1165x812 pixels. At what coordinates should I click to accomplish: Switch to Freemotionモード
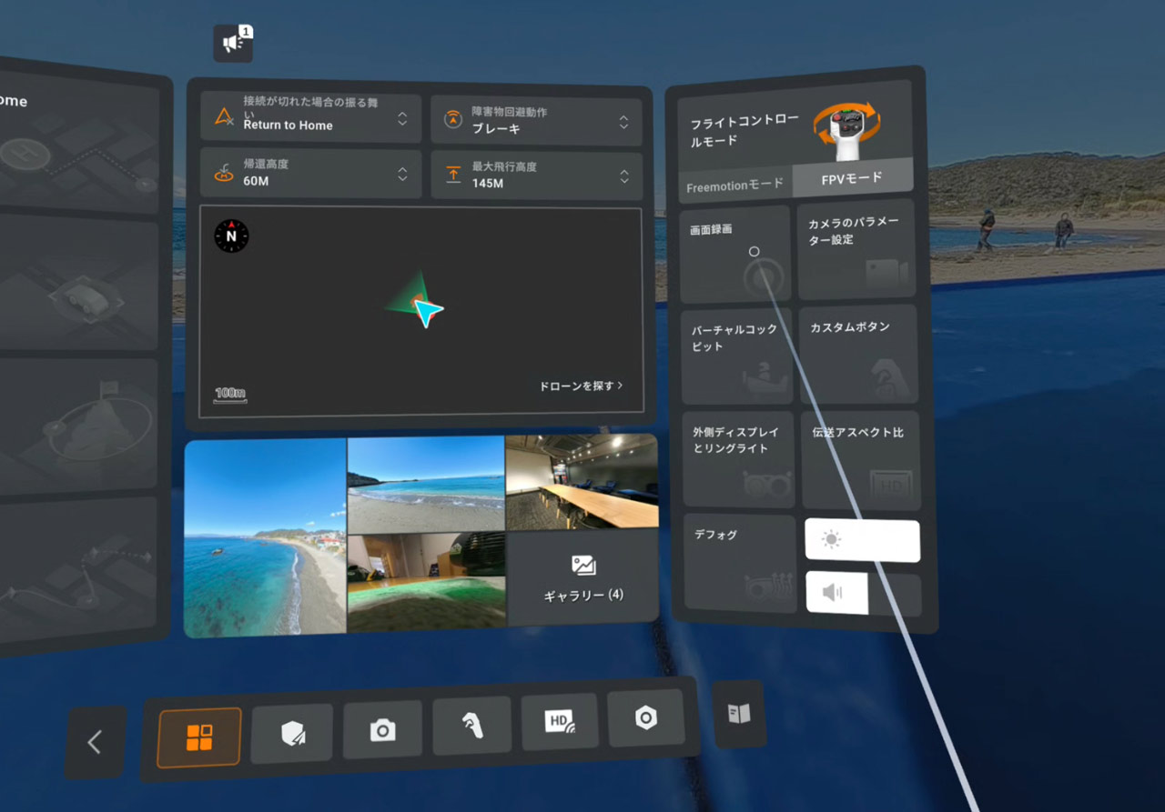tap(734, 185)
